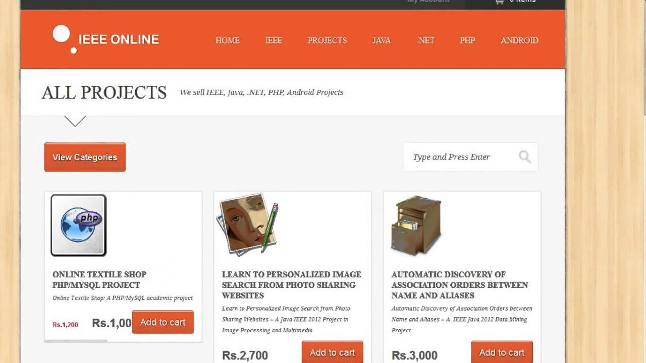
Task: Open the PROJECTS menu item
Action: 327,40
